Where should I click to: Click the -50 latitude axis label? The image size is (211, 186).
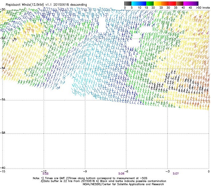3,9
